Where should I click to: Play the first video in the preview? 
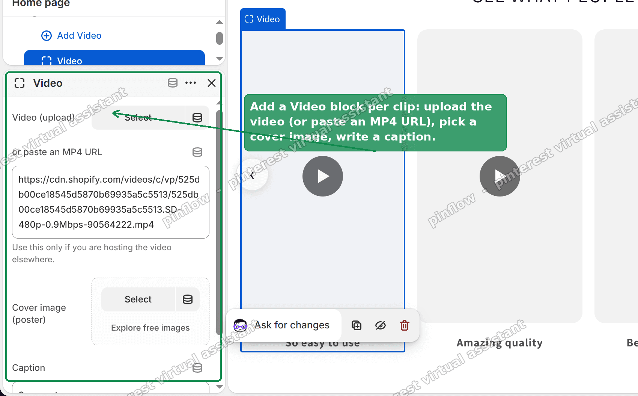pyautogui.click(x=323, y=176)
